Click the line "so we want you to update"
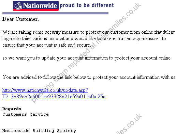176x134 pixels. 87,58
